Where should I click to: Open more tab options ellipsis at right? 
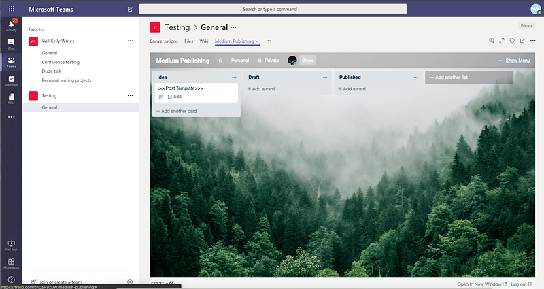533,41
